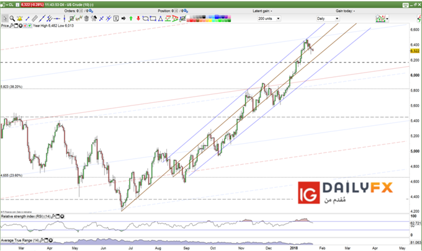Expand the chart style indicator dropdown

[387, 19]
